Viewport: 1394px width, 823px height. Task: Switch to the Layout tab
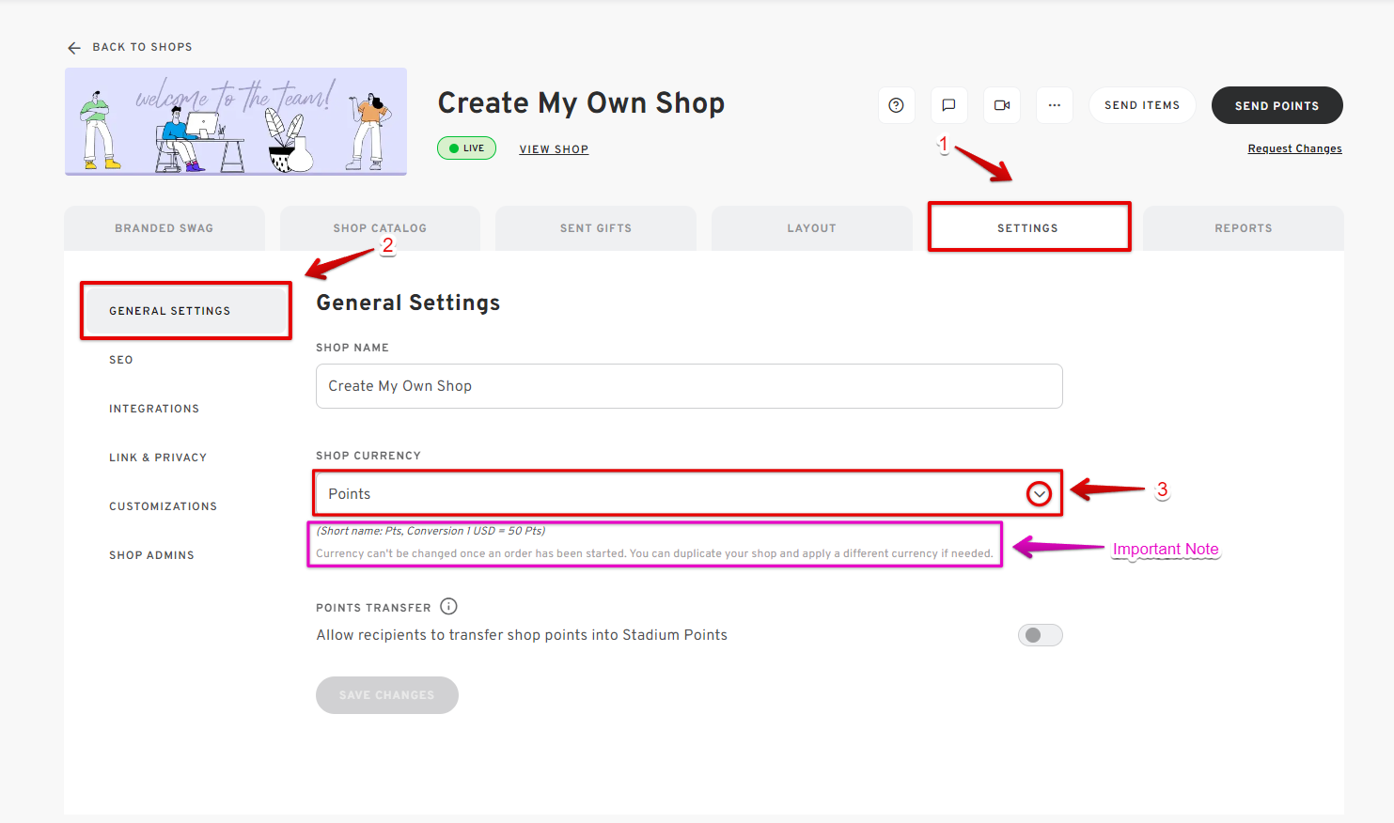(x=811, y=227)
